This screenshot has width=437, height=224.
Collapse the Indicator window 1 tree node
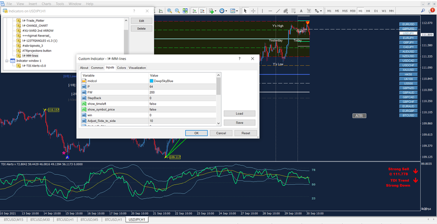tap(5, 61)
